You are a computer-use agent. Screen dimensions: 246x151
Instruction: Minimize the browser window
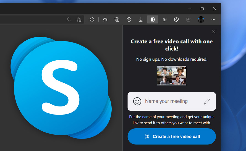tap(190, 9)
